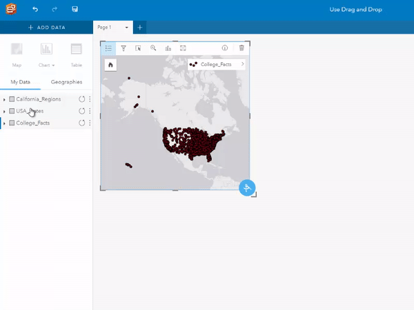Create a Table card
The image size is (414, 310).
[x=77, y=54]
